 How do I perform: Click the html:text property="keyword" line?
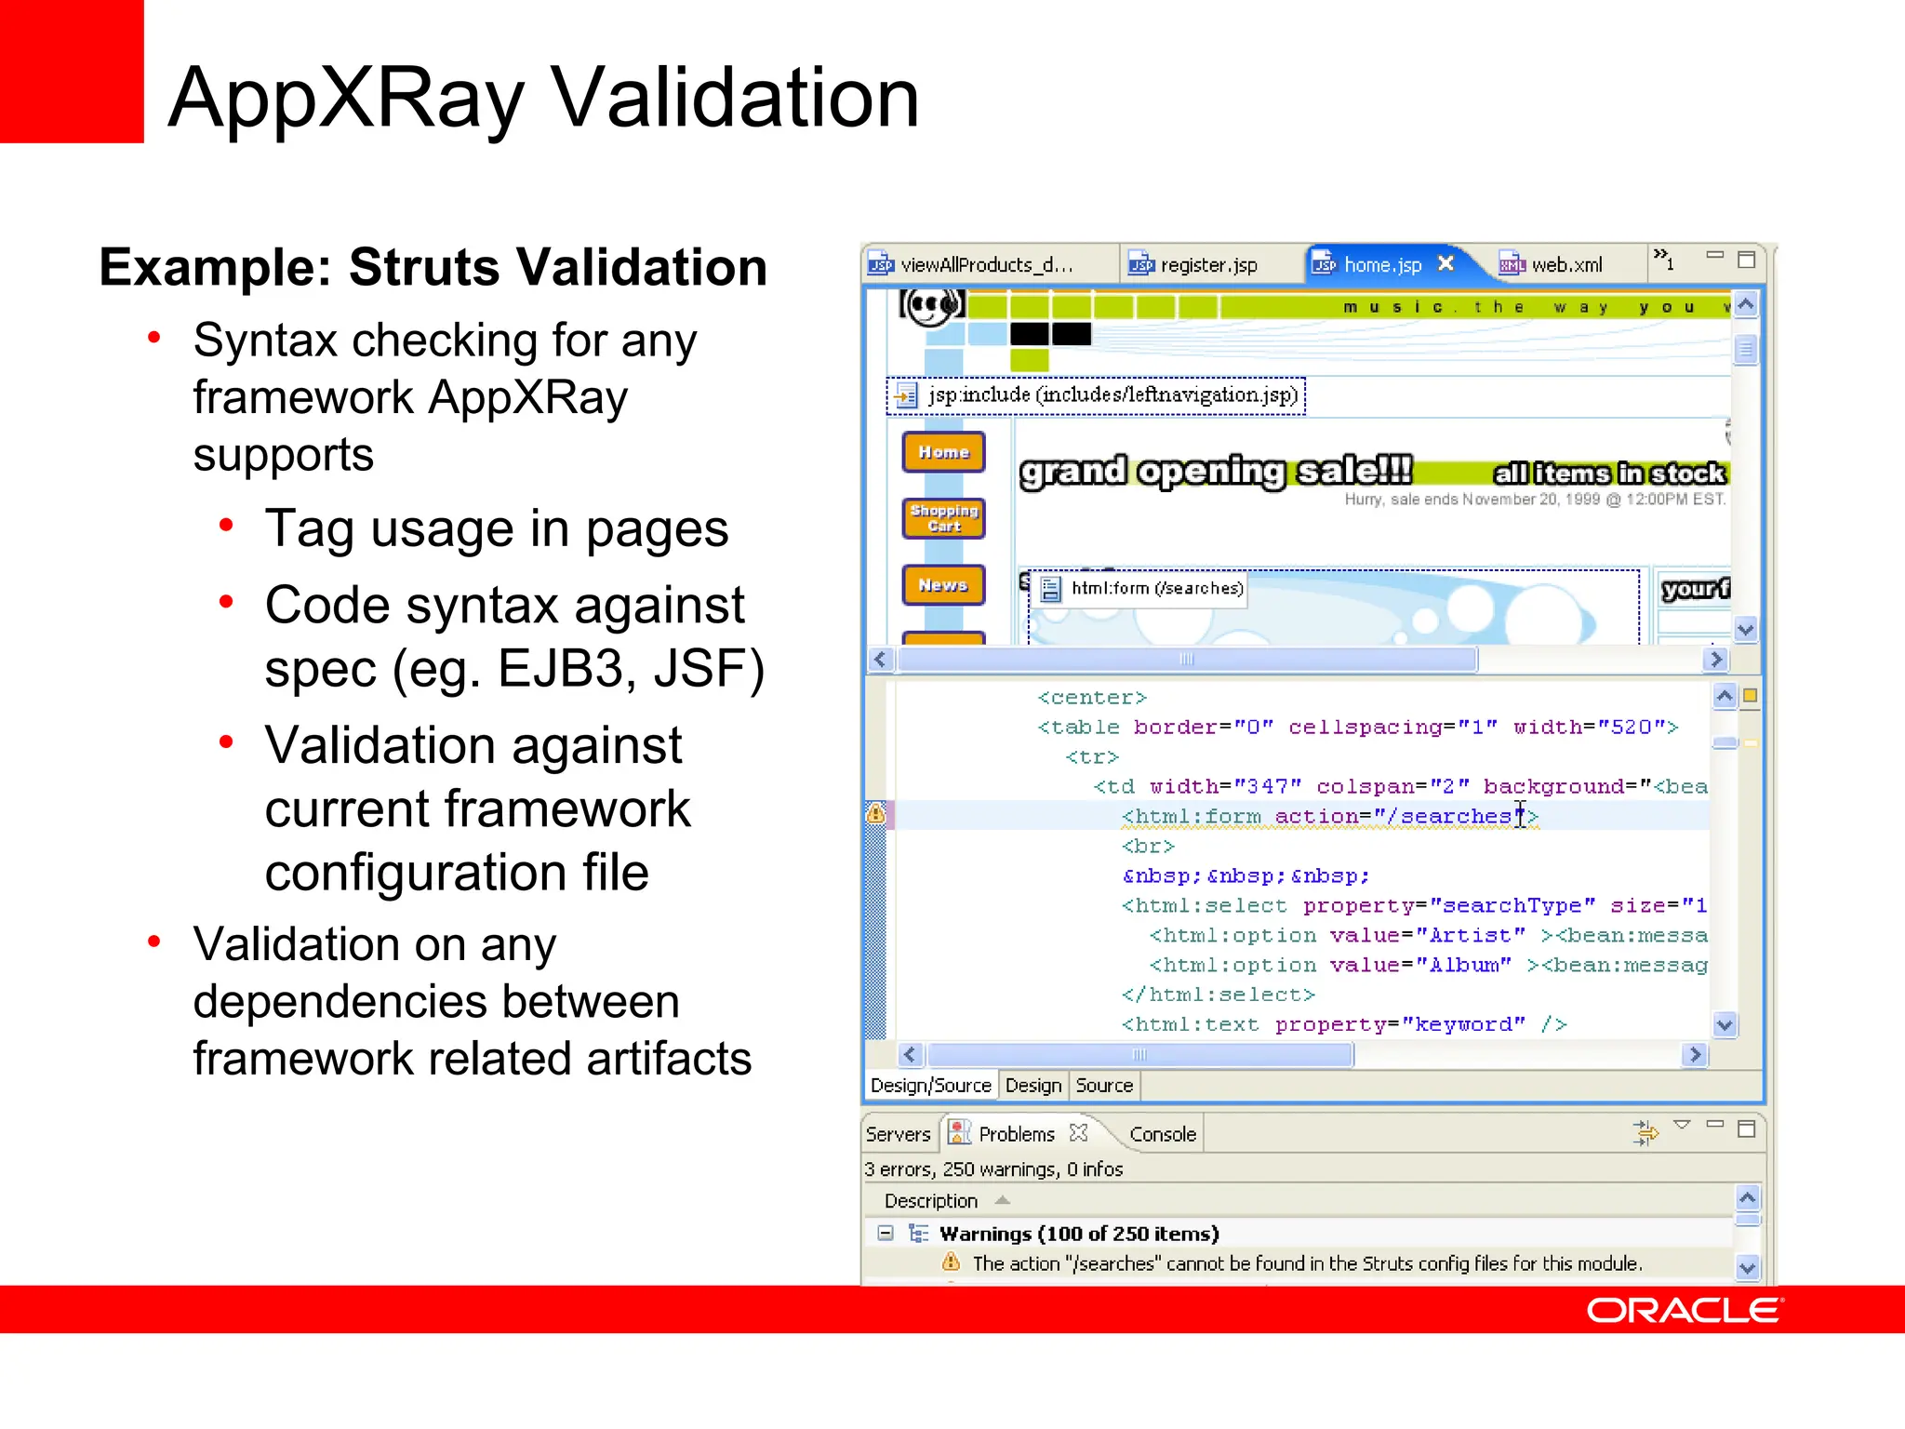pos(1344,1024)
